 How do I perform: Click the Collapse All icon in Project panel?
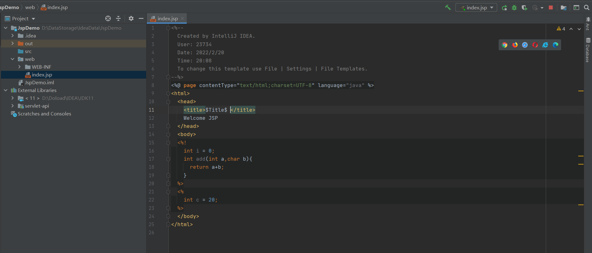(118, 18)
